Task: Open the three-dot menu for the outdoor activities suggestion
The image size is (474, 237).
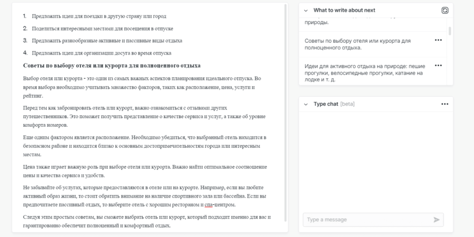Action: pyautogui.click(x=438, y=66)
